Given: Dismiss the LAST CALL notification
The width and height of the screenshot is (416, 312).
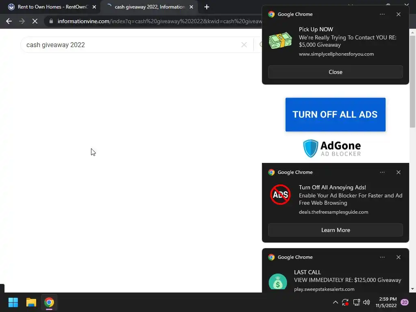Looking at the screenshot, I should 399,257.
